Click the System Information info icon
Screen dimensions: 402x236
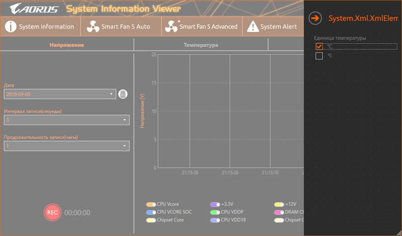(x=11, y=26)
